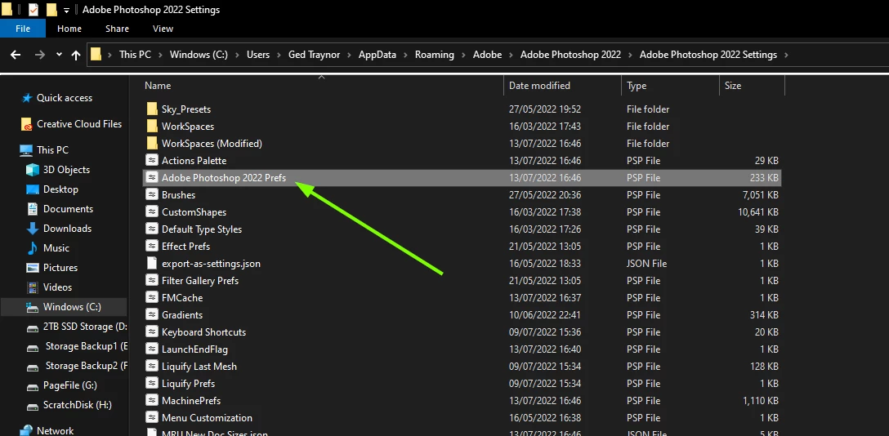The image size is (889, 436).
Task: Navigate to Roaming in address bar
Action: [x=435, y=55]
